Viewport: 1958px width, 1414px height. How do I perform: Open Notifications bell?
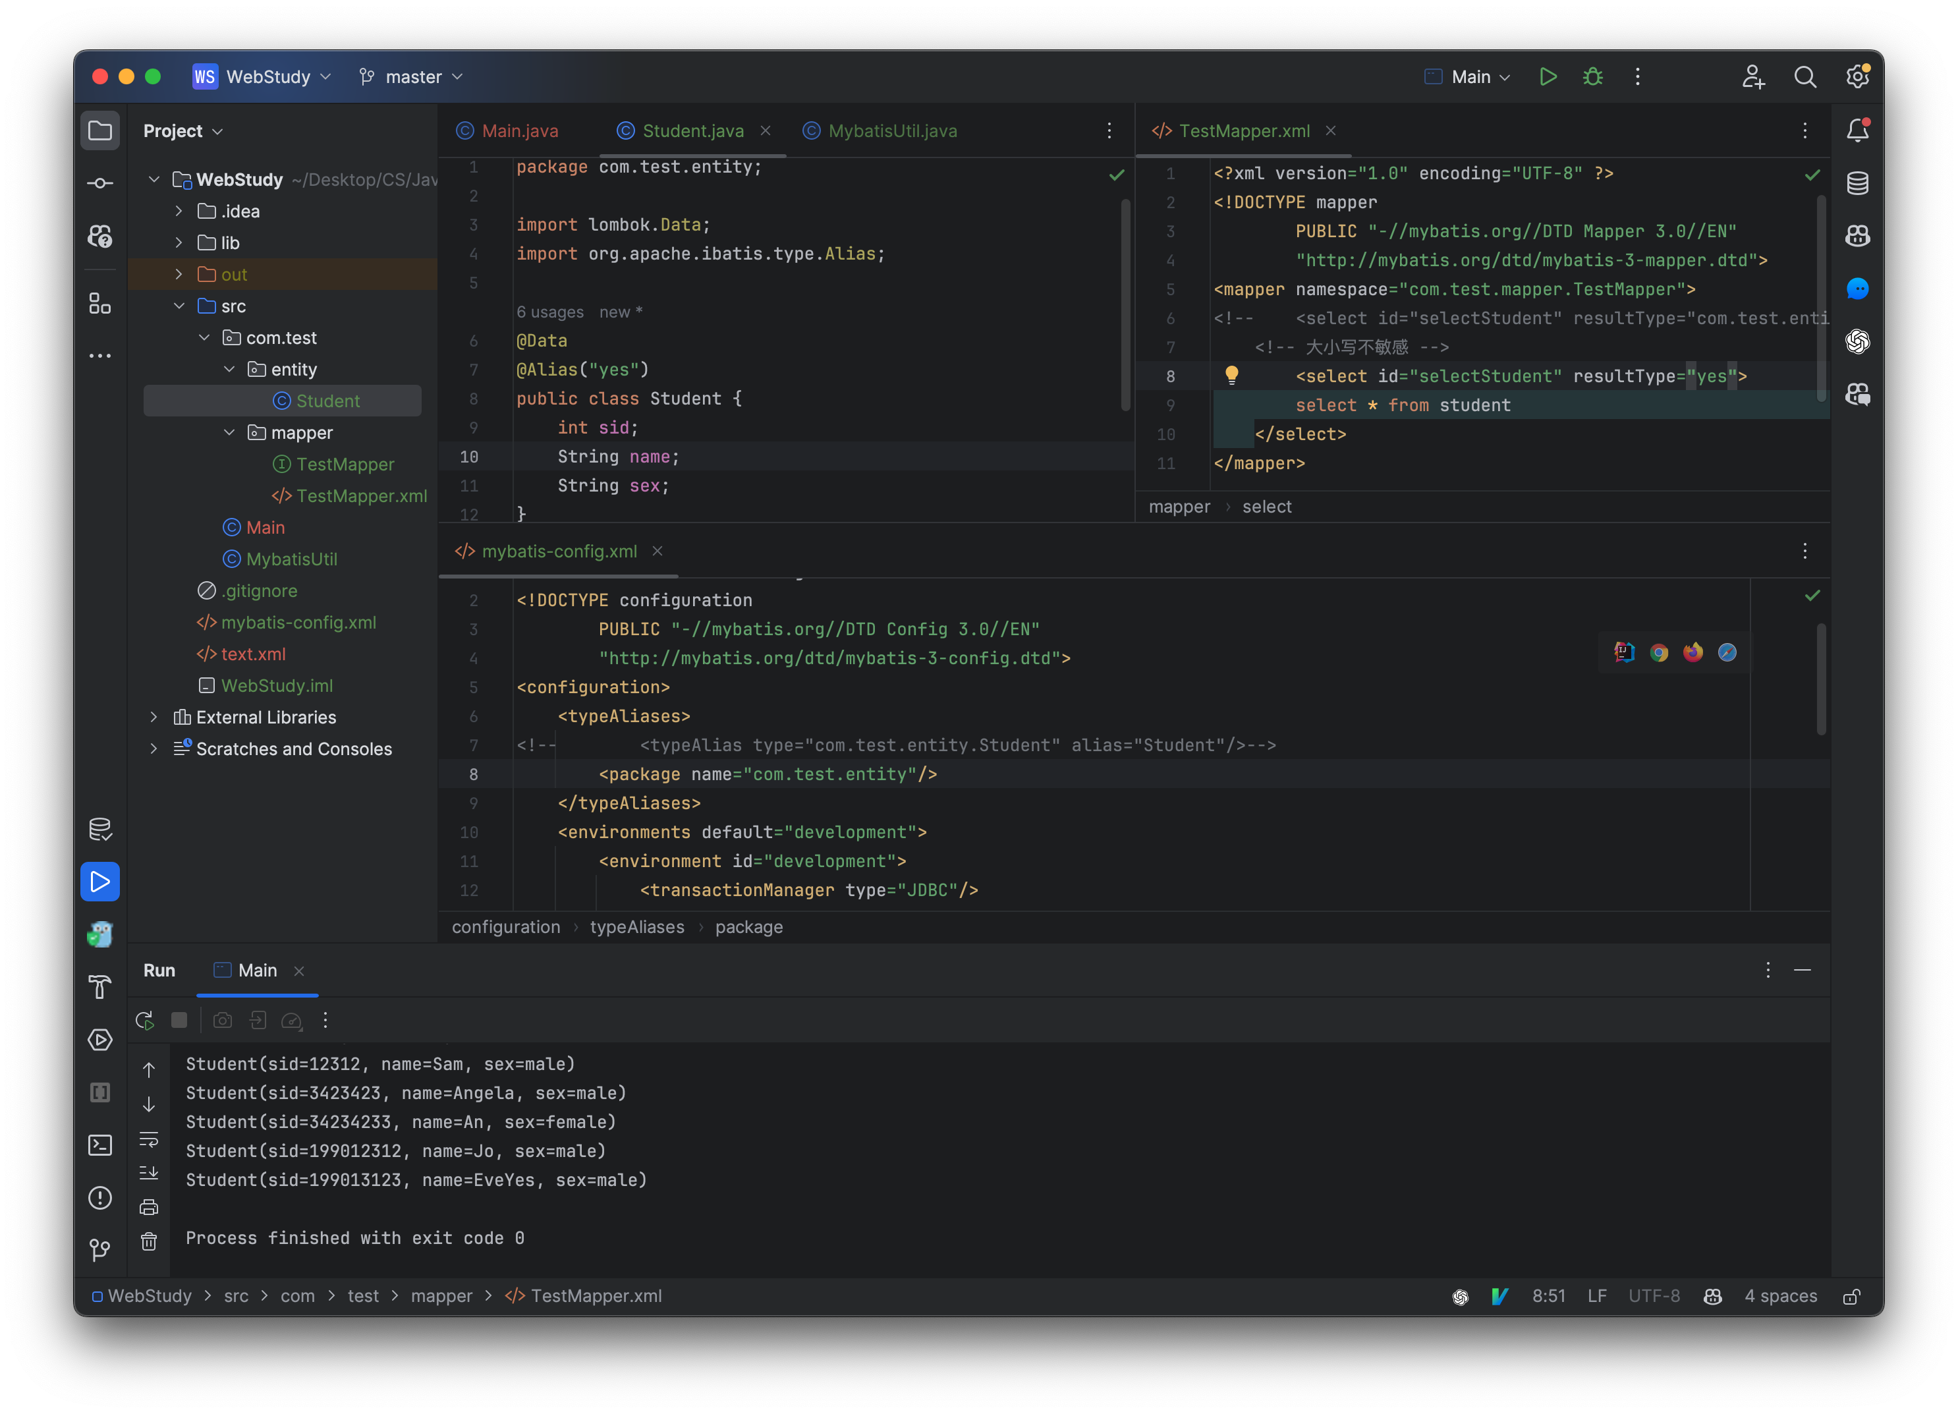[1857, 131]
